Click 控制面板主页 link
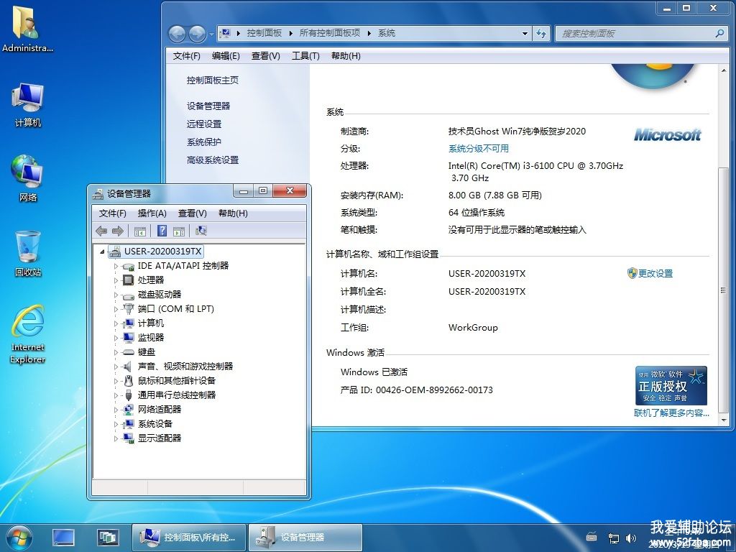 [x=213, y=80]
